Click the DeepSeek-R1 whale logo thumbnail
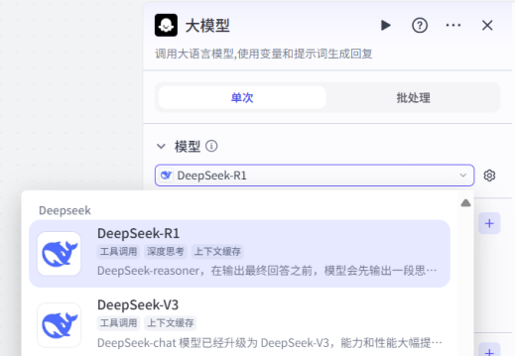The width and height of the screenshot is (515, 357). point(59,254)
